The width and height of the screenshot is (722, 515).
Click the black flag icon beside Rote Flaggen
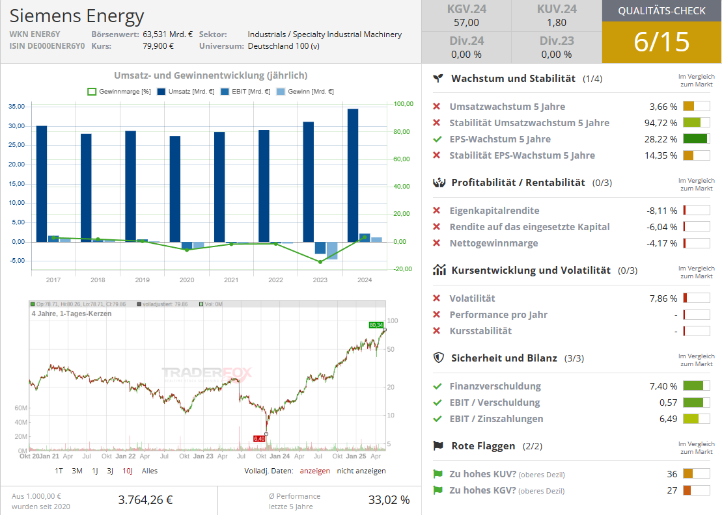point(438,445)
